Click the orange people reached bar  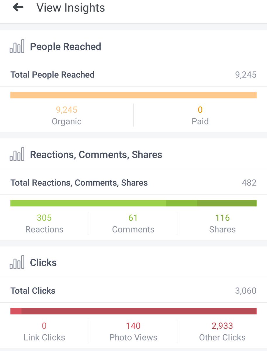[x=133, y=95]
